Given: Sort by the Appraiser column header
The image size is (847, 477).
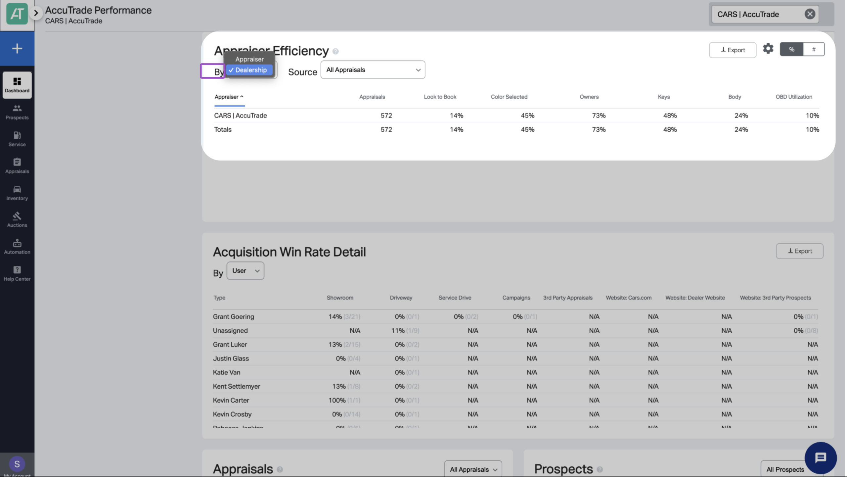Looking at the screenshot, I should pyautogui.click(x=229, y=97).
